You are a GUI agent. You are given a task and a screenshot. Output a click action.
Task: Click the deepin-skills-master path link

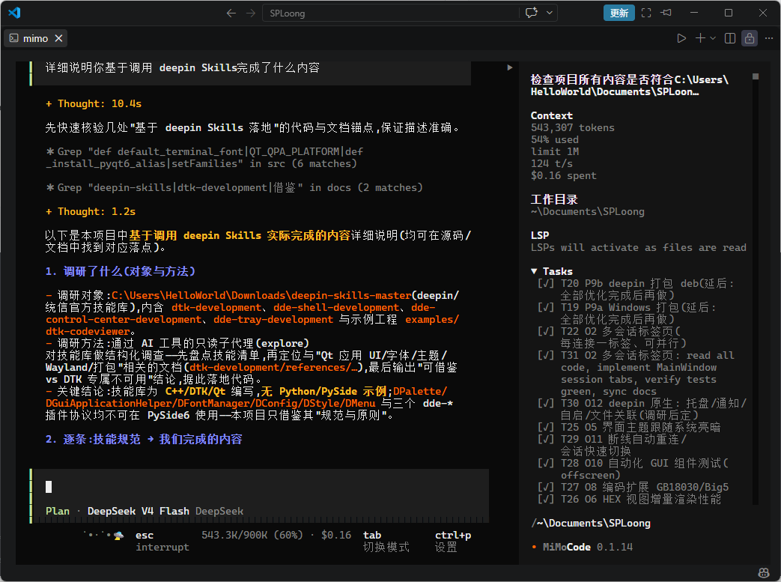coord(261,295)
